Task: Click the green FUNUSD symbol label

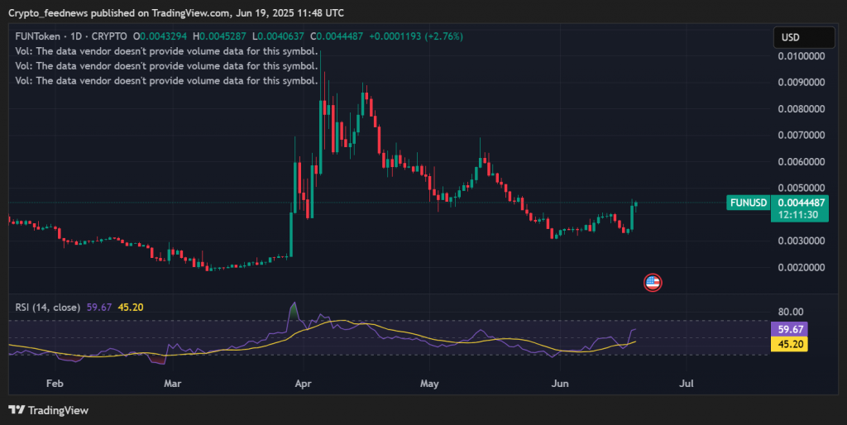Action: tap(749, 203)
